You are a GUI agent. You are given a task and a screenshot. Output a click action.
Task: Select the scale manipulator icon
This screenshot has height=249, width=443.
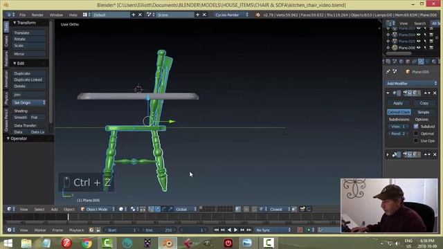click(170, 209)
